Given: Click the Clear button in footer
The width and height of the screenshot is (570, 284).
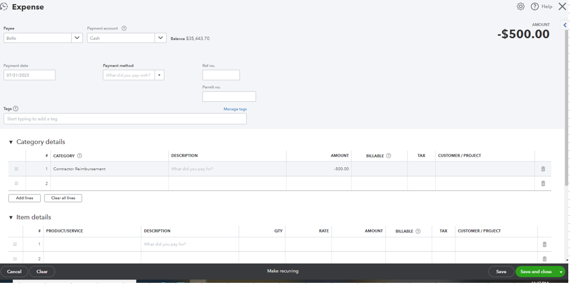Looking at the screenshot, I should 42,272.
